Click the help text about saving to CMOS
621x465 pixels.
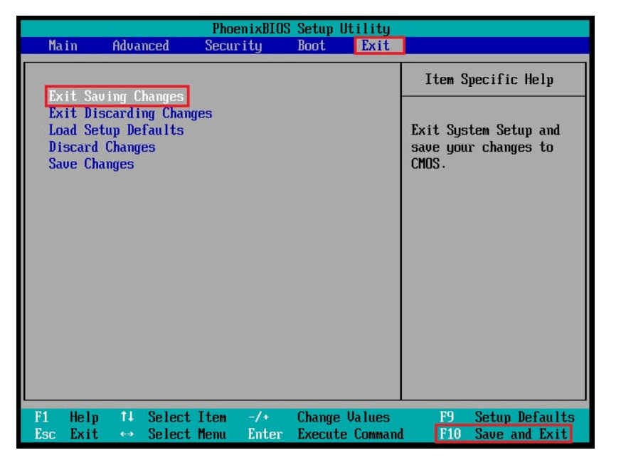pyautogui.click(x=486, y=147)
